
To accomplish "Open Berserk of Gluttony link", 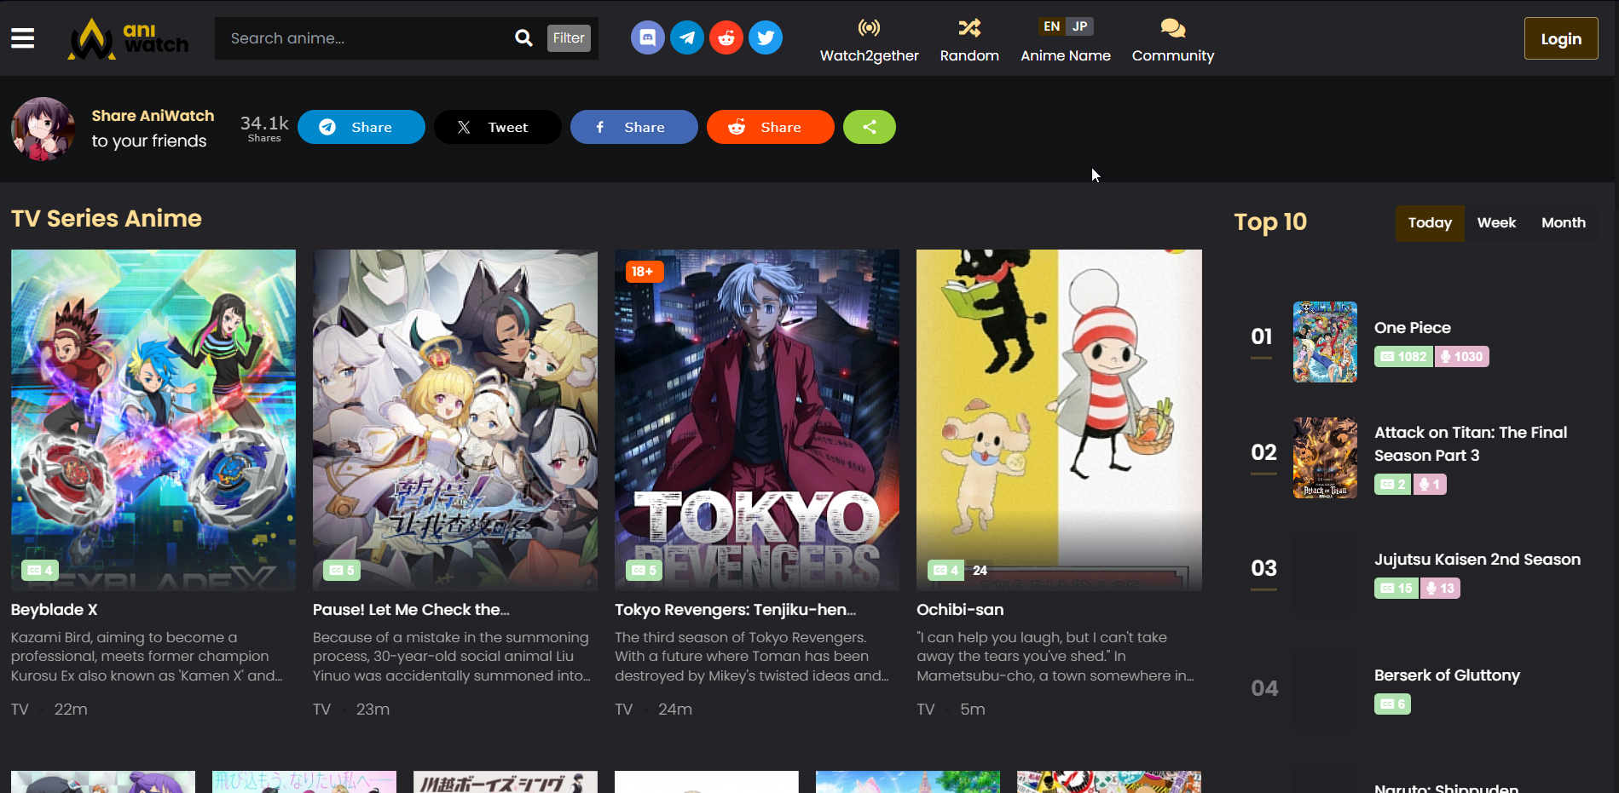I will (1447, 675).
